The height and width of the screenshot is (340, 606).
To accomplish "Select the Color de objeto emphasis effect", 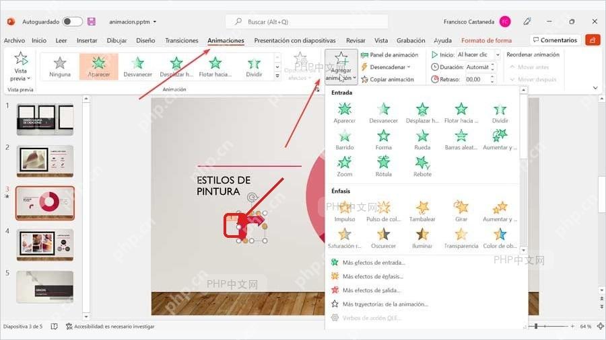I will (500, 238).
